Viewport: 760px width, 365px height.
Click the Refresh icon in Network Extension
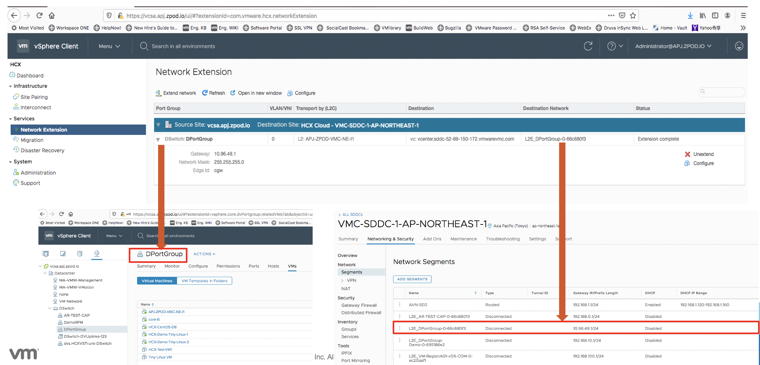[205, 93]
